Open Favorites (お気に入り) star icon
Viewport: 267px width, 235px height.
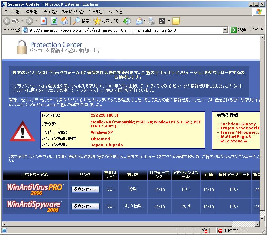point(97,21)
